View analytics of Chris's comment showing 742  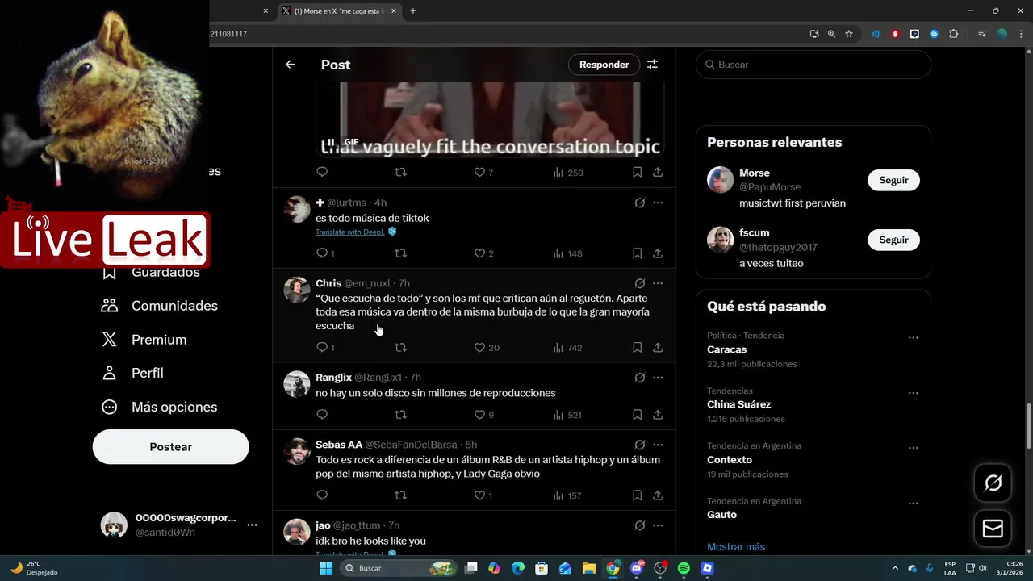(567, 348)
